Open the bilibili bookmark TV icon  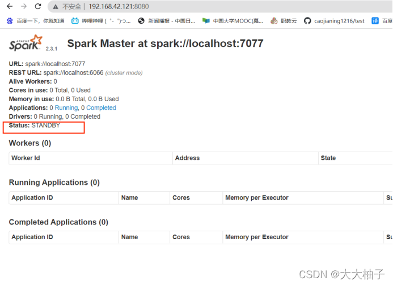click(x=75, y=21)
